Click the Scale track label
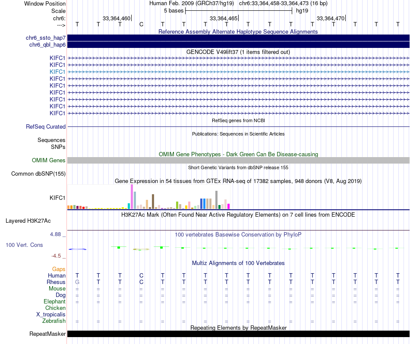Viewport: 410px width, 344px height. point(58,11)
